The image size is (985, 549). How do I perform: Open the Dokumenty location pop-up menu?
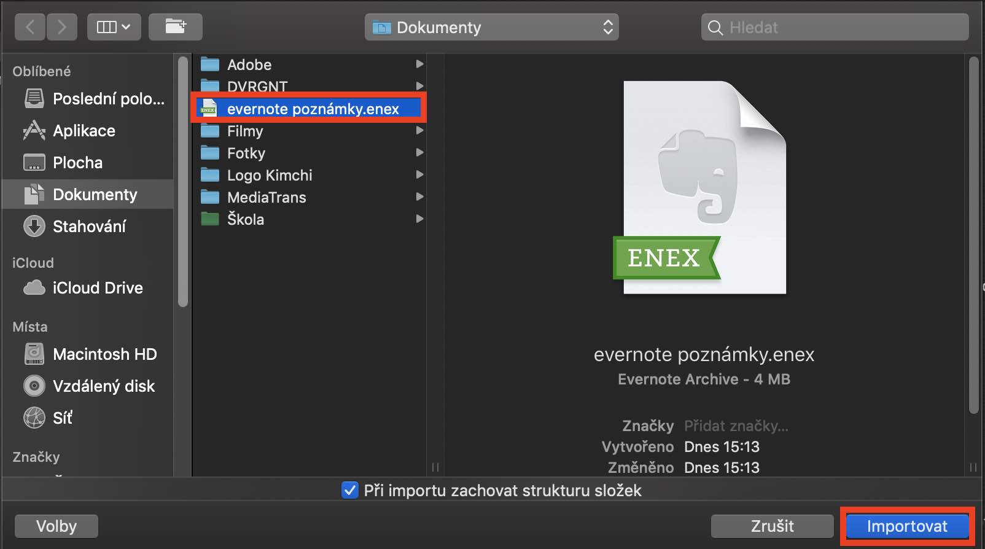tap(492, 27)
